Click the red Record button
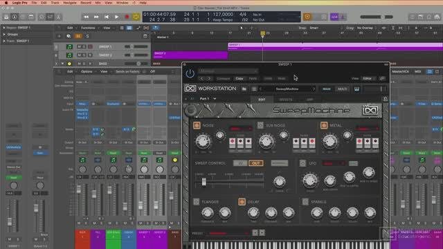 [127, 17]
